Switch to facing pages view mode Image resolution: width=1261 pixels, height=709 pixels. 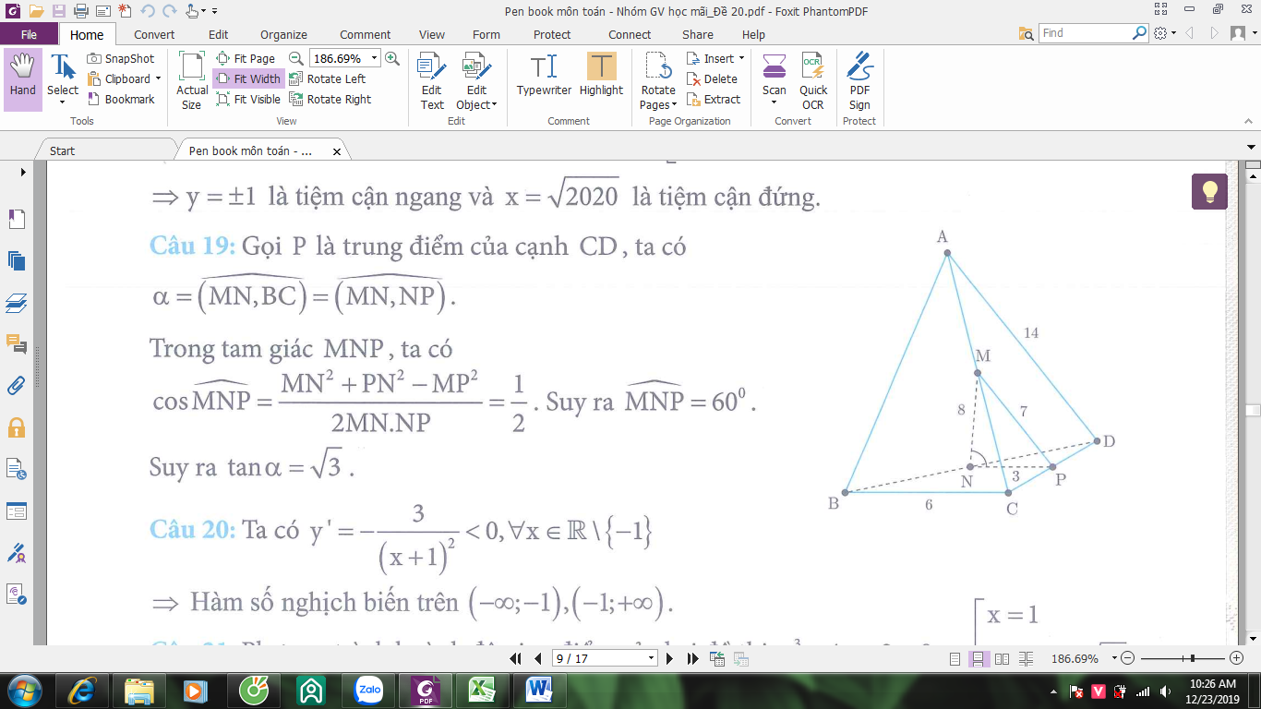click(x=1002, y=658)
